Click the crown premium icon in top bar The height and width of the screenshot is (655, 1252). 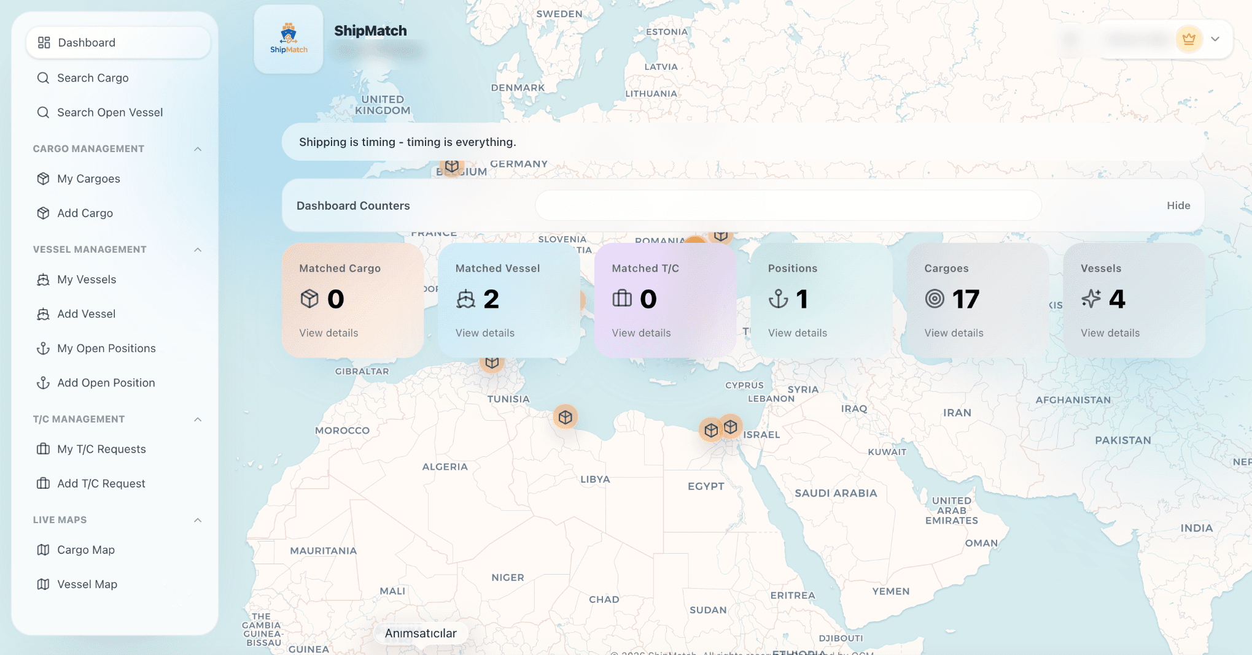[x=1189, y=39]
